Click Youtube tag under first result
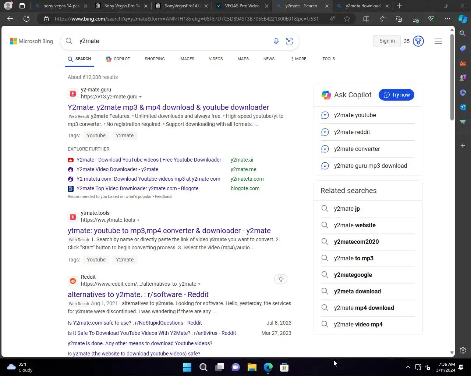The height and width of the screenshot is (376, 471). (96, 135)
